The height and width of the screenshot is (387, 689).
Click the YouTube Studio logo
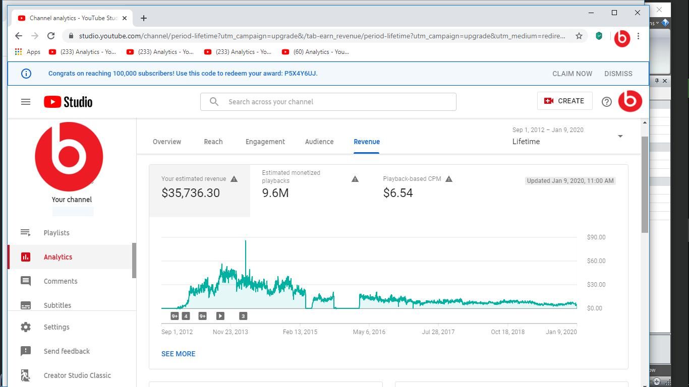point(68,102)
